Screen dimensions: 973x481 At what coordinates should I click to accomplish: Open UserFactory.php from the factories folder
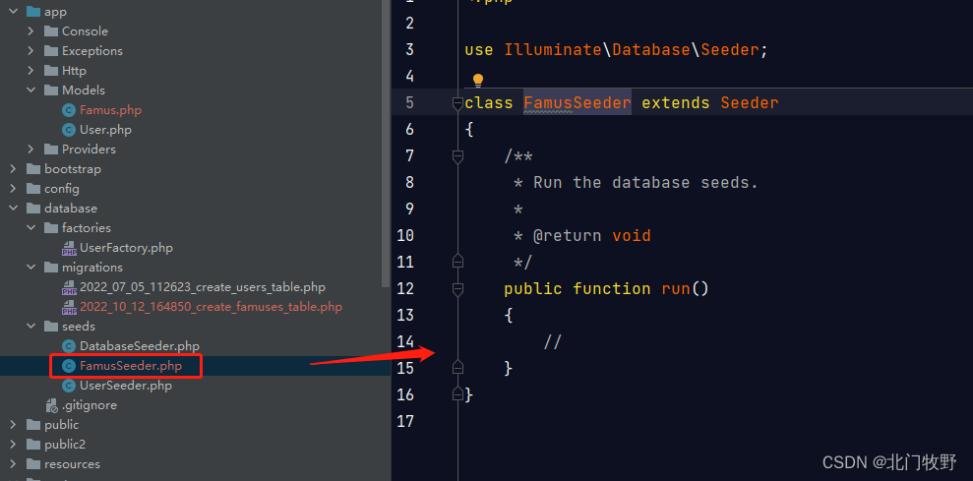(126, 248)
